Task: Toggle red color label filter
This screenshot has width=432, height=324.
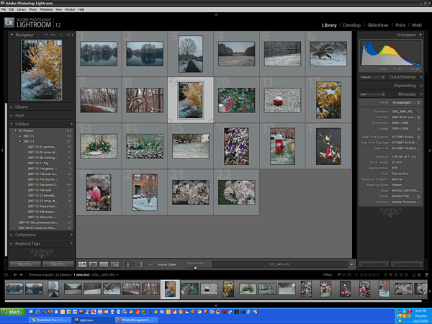Action: [x=385, y=275]
